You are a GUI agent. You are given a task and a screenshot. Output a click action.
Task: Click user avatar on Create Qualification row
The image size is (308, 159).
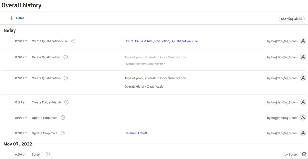pos(303,78)
